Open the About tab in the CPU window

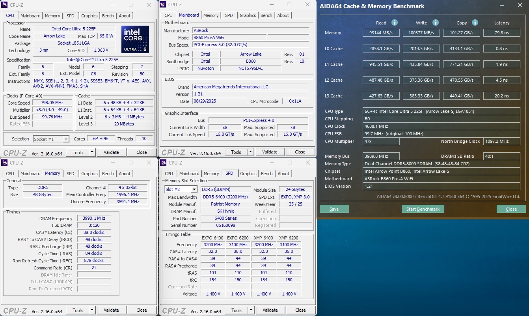click(125, 16)
